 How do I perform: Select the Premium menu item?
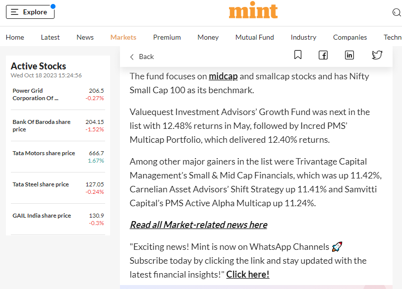pos(167,37)
